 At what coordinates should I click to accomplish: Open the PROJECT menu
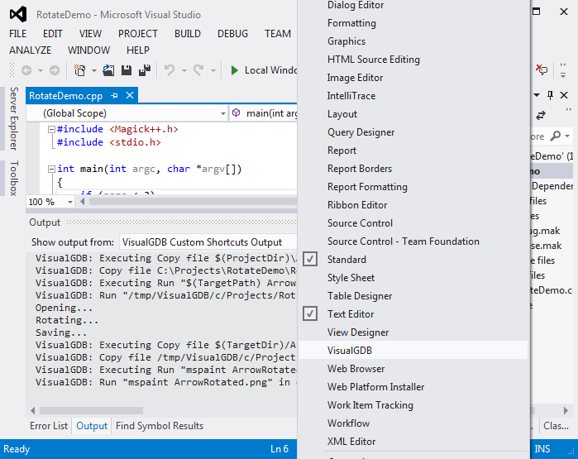tap(138, 34)
